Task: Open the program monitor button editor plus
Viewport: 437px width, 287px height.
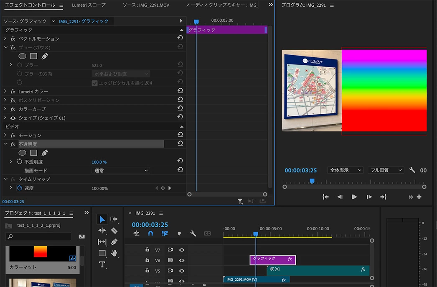Action: 419,197
